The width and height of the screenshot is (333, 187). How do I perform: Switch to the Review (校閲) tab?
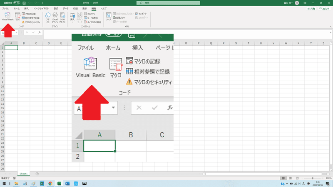(x=75, y=8)
